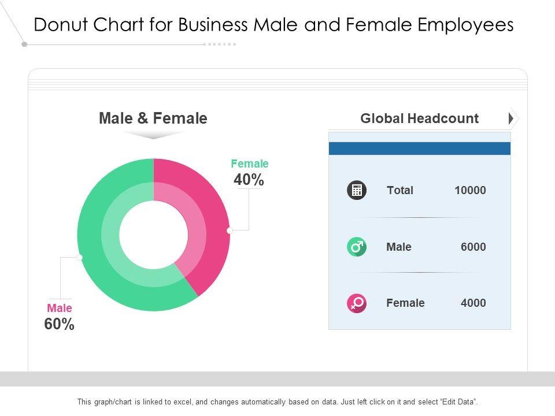The image size is (555, 416).
Task: Click the white center of the donut
Action: pos(154,235)
